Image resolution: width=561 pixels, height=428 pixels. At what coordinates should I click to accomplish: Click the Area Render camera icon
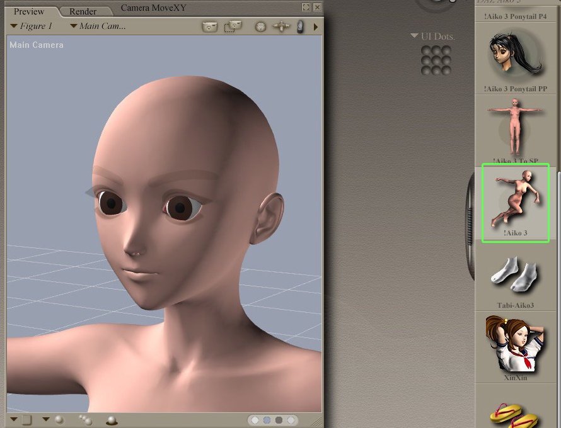(x=233, y=26)
